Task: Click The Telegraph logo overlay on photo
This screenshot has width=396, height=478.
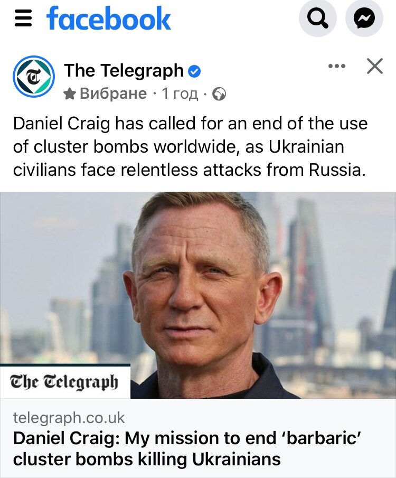Action: tap(64, 382)
